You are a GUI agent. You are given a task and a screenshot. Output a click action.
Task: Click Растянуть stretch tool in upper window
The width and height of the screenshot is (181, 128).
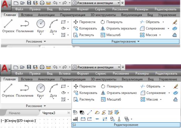(84, 35)
